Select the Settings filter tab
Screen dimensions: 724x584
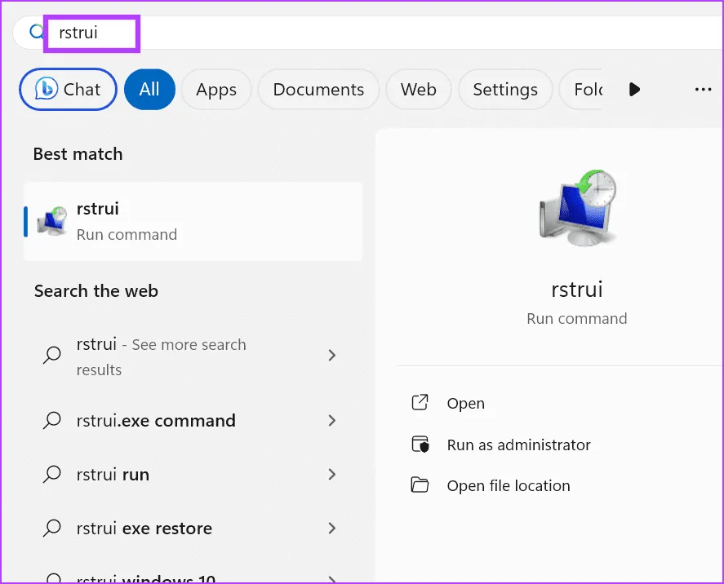point(504,90)
